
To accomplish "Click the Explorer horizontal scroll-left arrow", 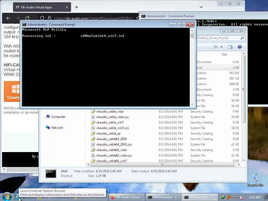I will 88,165.
